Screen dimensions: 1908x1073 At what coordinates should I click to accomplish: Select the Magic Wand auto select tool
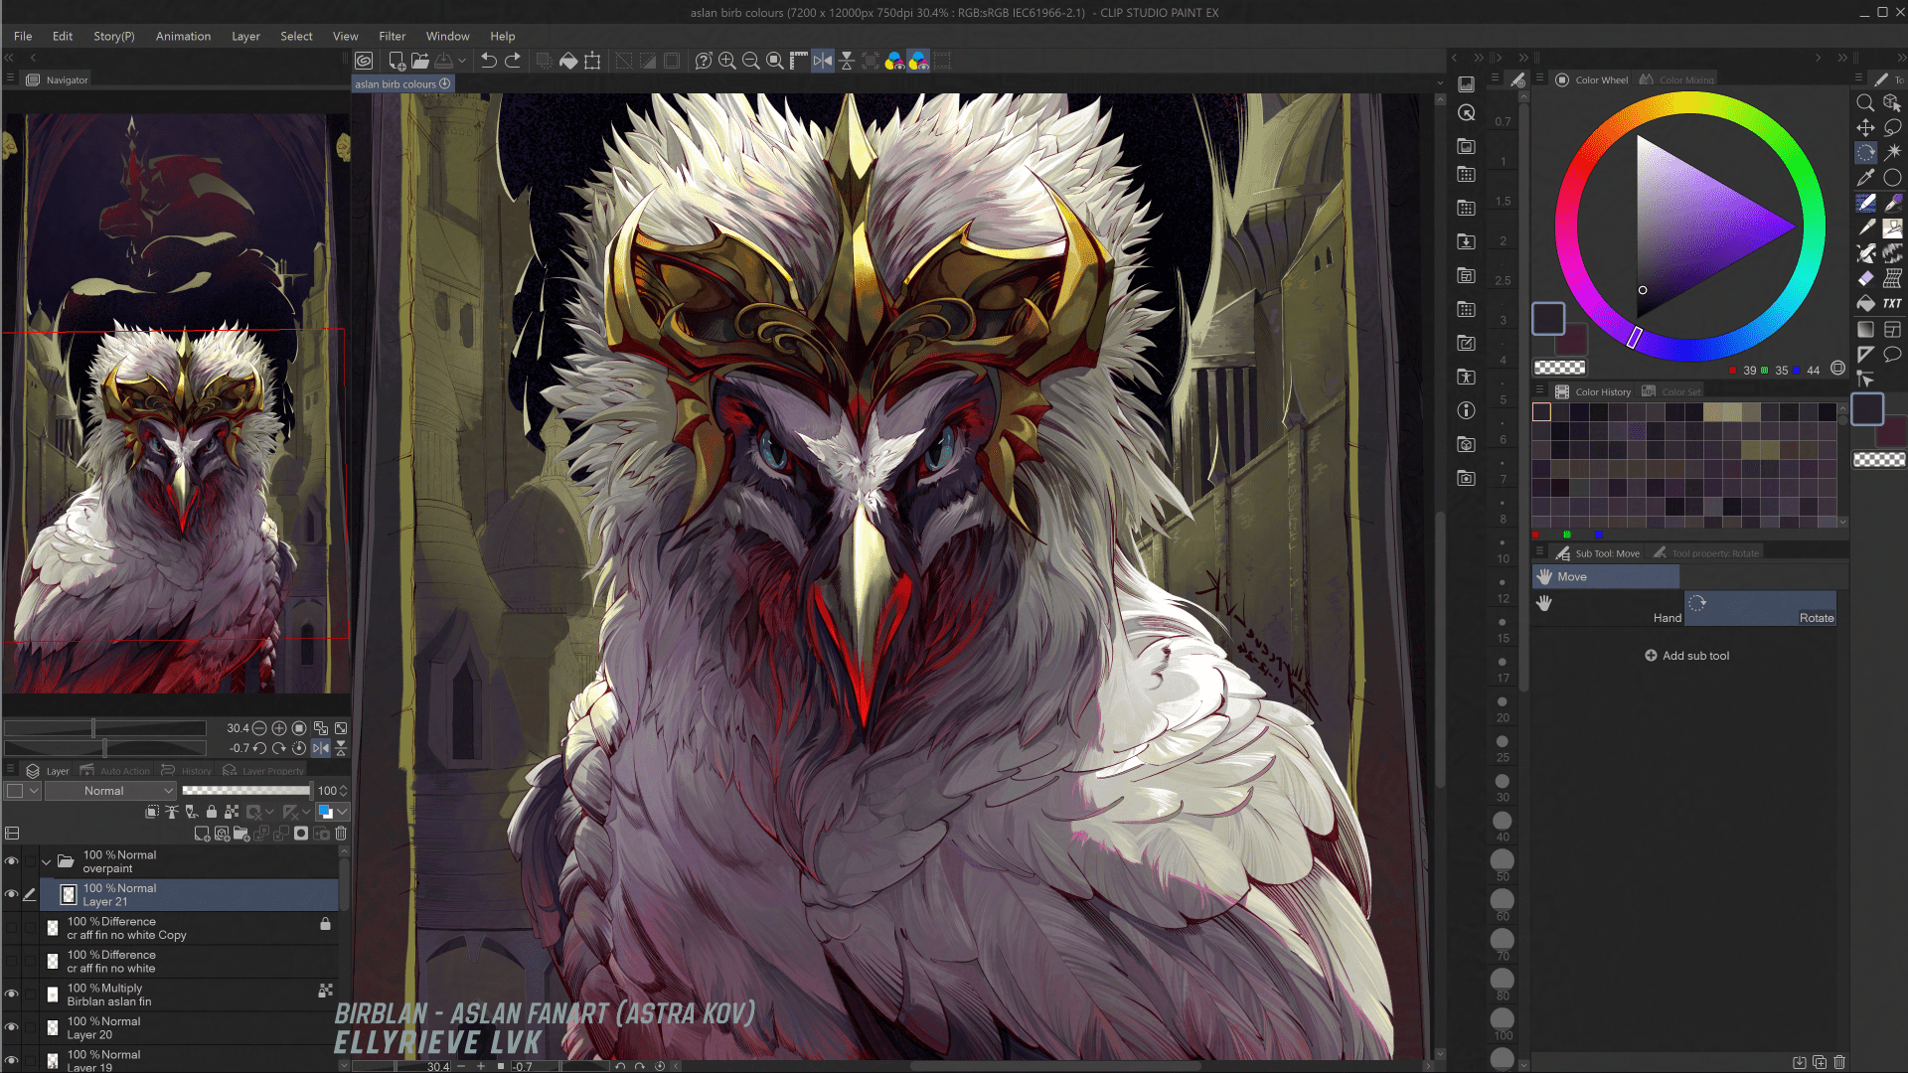point(1892,152)
